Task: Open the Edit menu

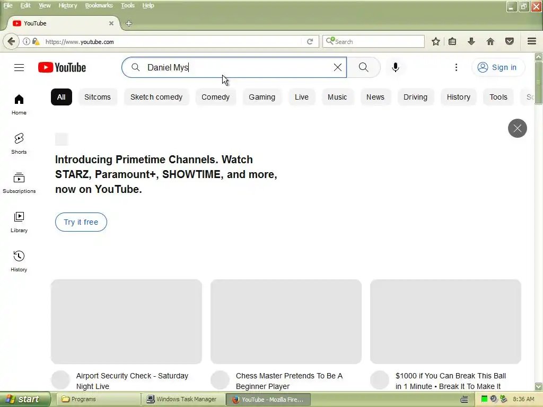Action: pos(25,5)
